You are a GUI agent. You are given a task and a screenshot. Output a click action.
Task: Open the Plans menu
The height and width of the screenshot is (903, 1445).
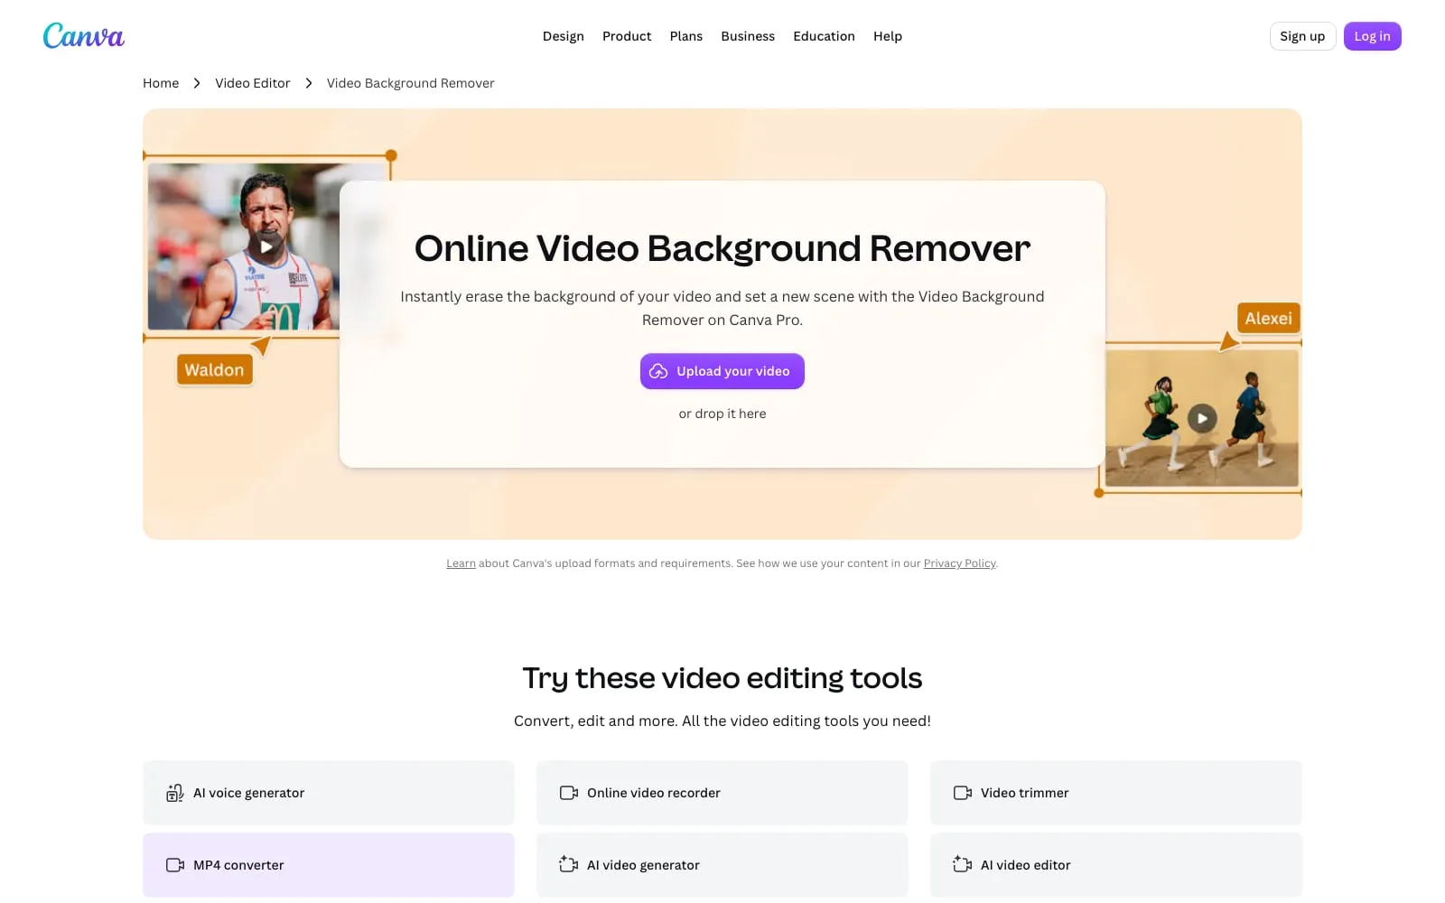coord(685,36)
